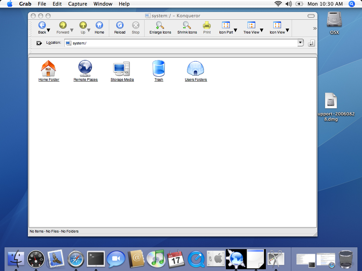The height and width of the screenshot is (271, 362).
Task: Click the Forward navigation icon
Action: 63,25
